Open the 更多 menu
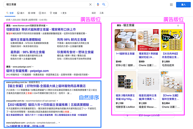Viewport: 193px width, 129px height. coord(64,13)
